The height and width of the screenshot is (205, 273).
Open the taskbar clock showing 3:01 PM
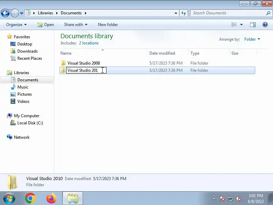point(256,199)
